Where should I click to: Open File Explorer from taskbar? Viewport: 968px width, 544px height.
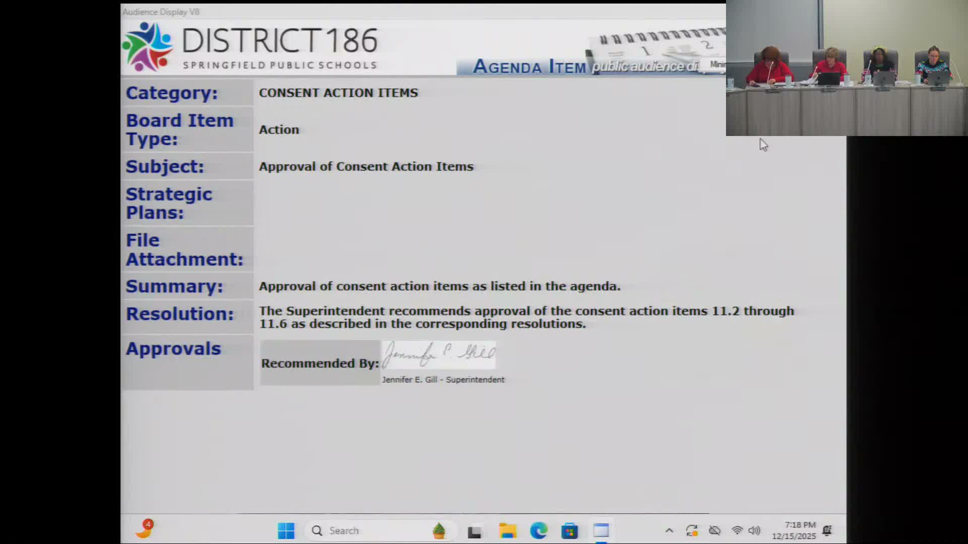tap(507, 530)
